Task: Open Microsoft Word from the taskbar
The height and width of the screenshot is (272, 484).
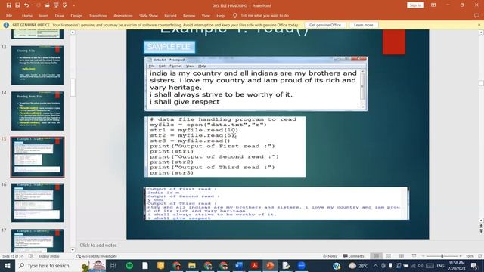Action: pos(239,265)
